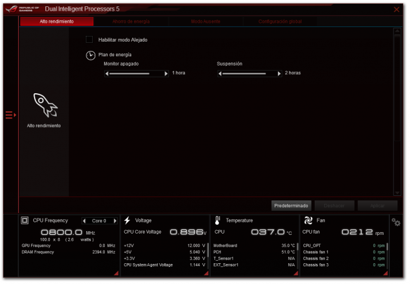Click the +5V voltage row

pos(165,252)
